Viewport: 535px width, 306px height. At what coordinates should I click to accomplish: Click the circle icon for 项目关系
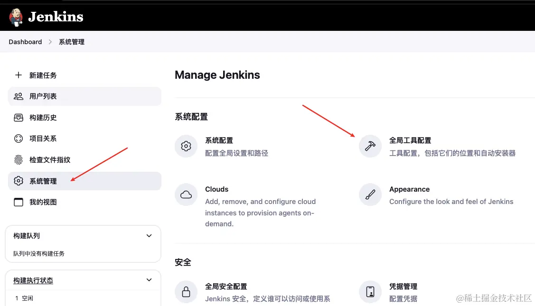click(x=19, y=139)
